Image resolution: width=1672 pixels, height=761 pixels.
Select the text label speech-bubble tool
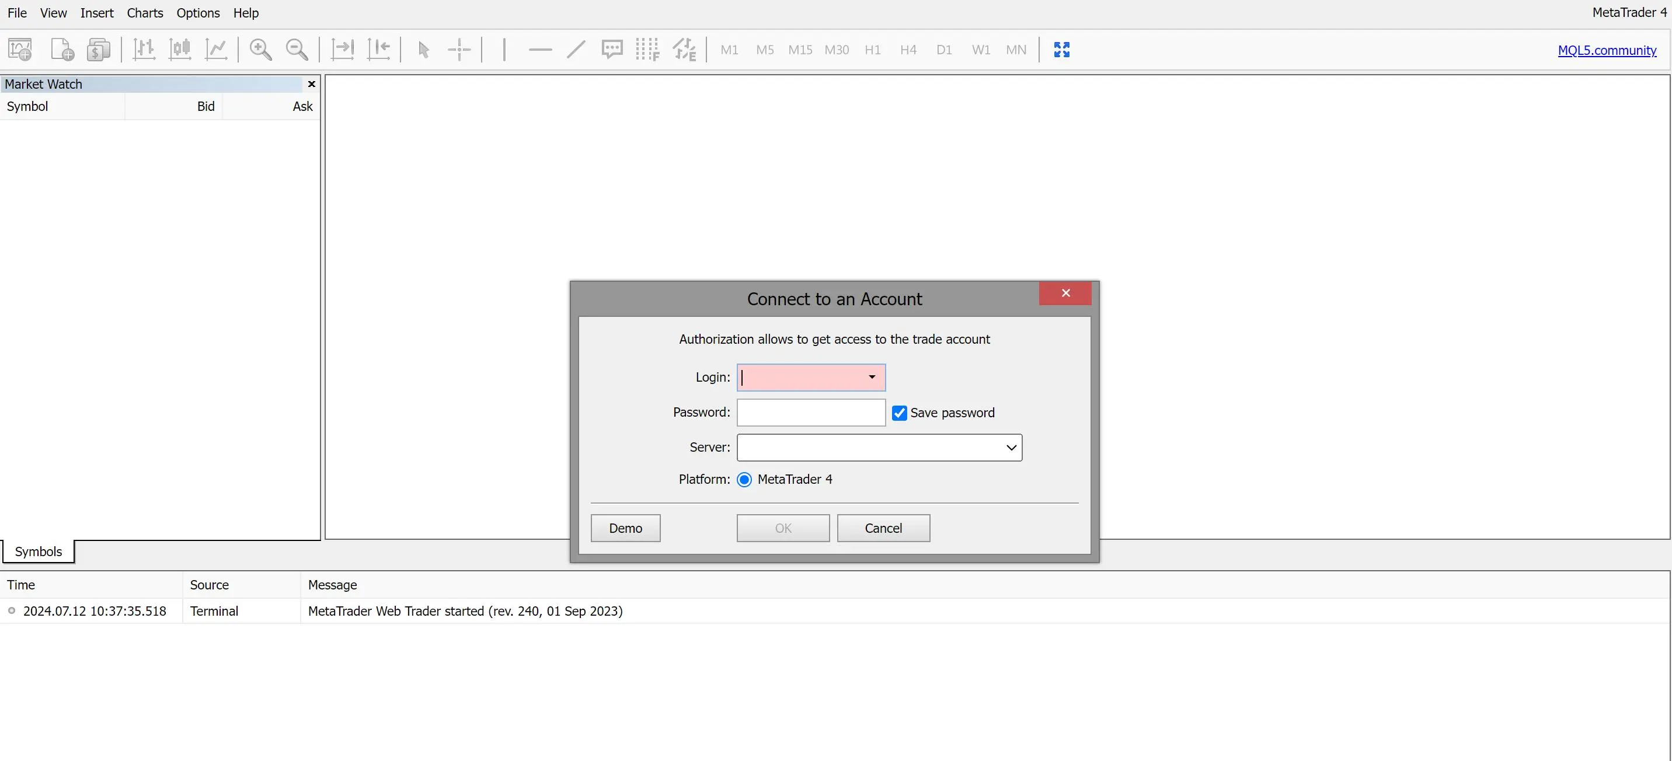click(612, 50)
